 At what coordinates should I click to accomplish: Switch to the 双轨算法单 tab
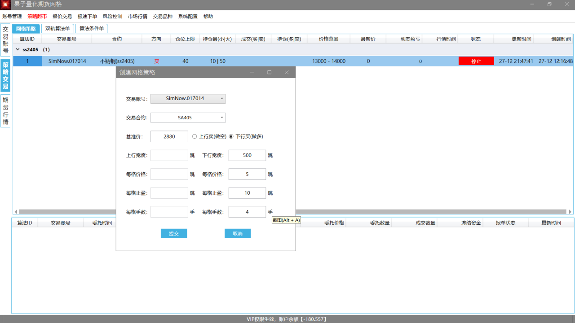(57, 28)
